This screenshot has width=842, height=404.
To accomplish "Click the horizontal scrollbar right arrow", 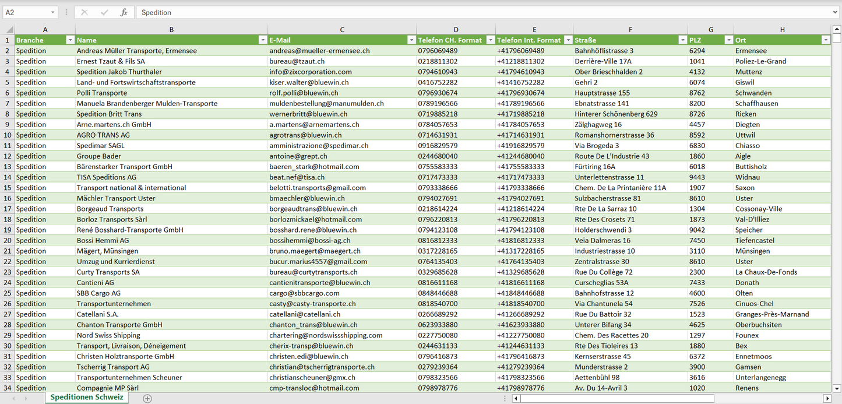I will 826,398.
